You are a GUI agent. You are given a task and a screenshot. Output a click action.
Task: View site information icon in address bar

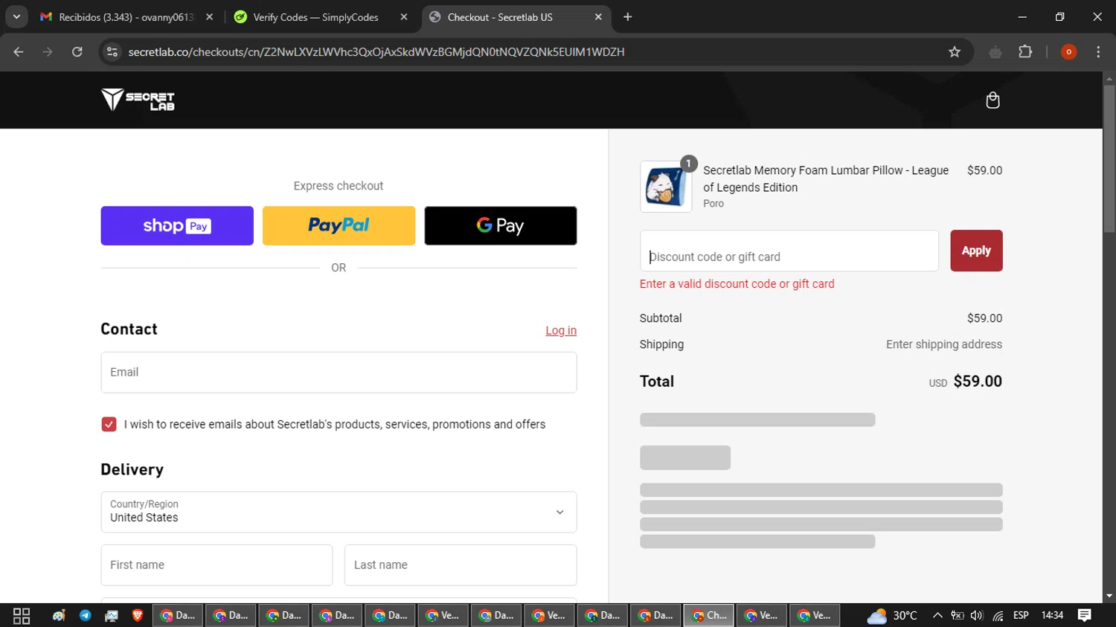[x=112, y=52]
